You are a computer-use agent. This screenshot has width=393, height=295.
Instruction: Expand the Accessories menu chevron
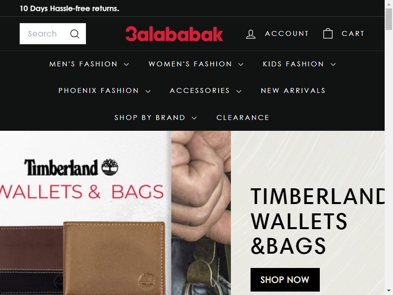(239, 91)
